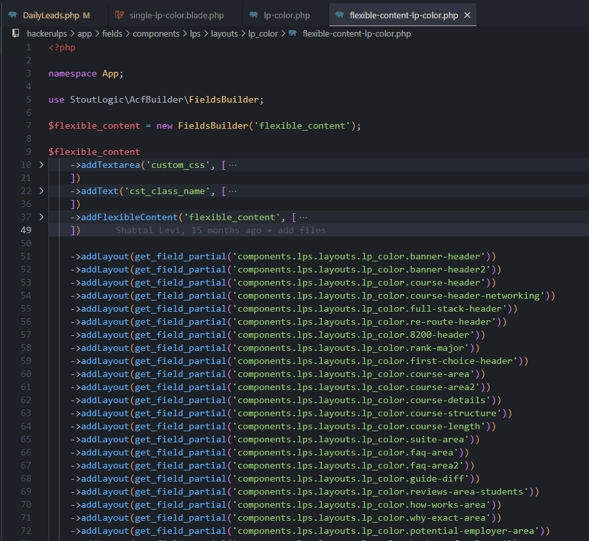589x541 pixels.
Task: Select the single-lp-color.blade.php tab label
Action: coord(177,15)
